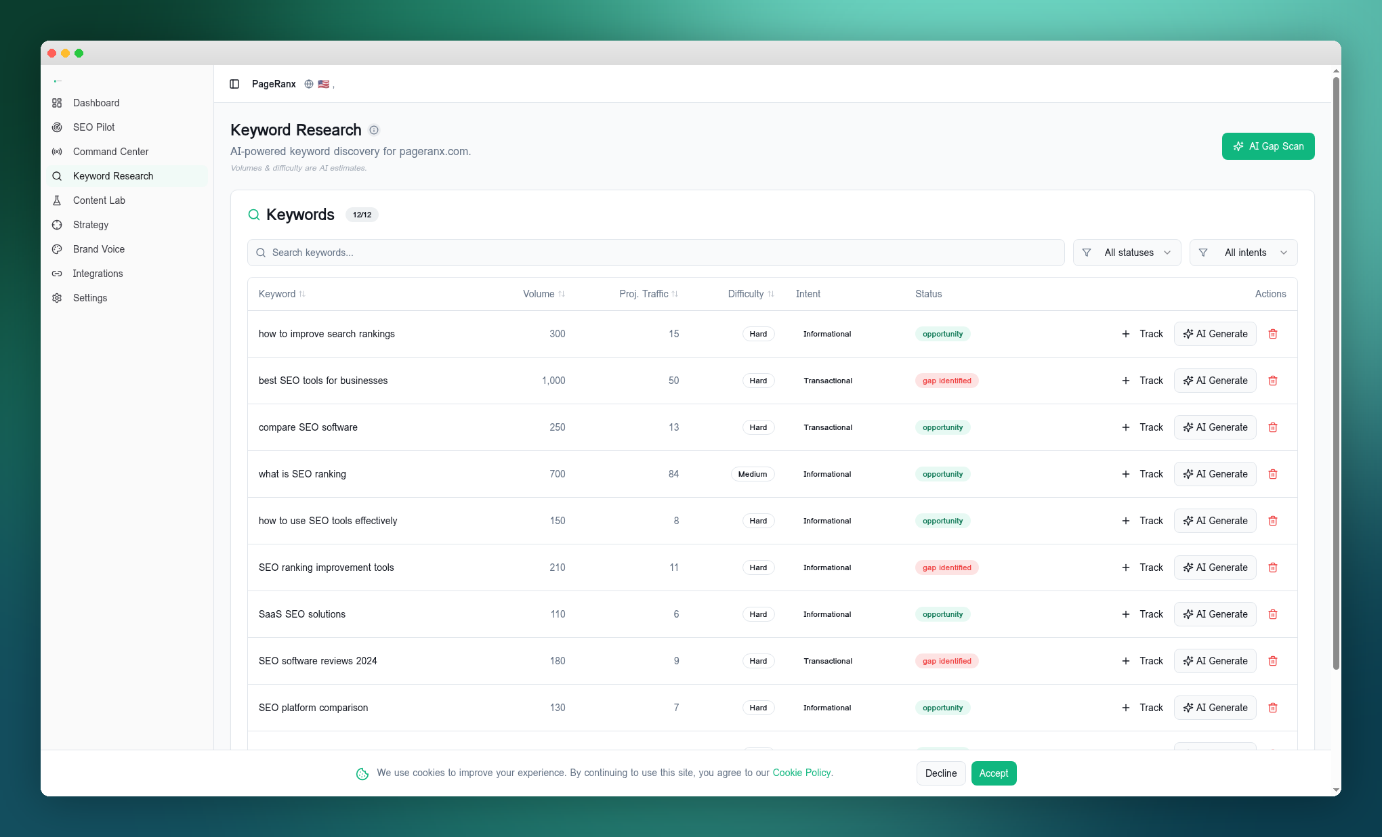Open Brand Voice via its sidebar icon
Viewport: 1382px width, 837px height.
coord(57,249)
